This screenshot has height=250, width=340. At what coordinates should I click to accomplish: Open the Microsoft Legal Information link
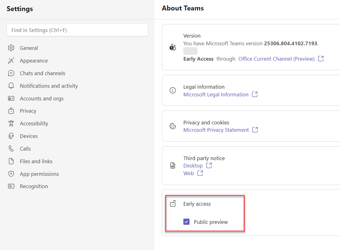click(x=216, y=95)
